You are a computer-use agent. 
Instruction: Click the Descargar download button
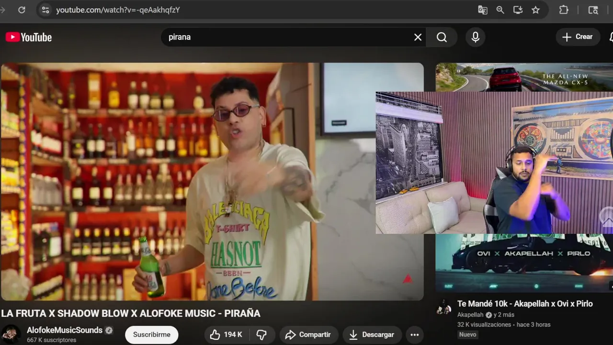(372, 334)
